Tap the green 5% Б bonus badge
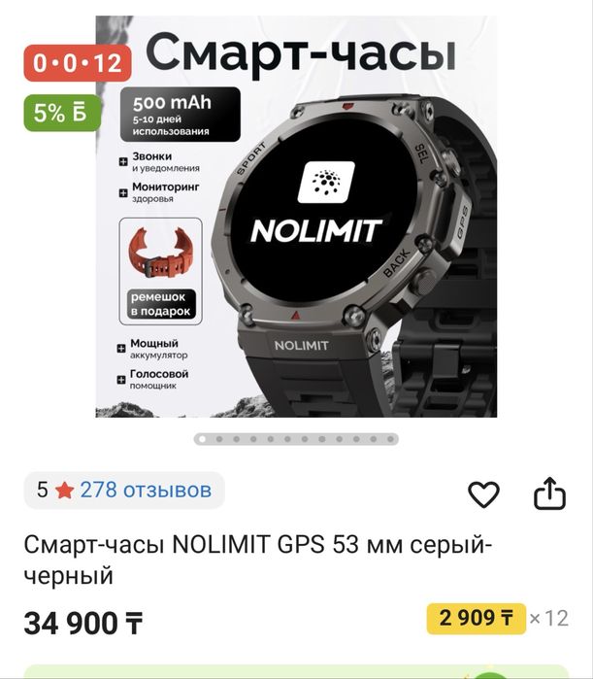This screenshot has height=679, width=593. click(62, 113)
